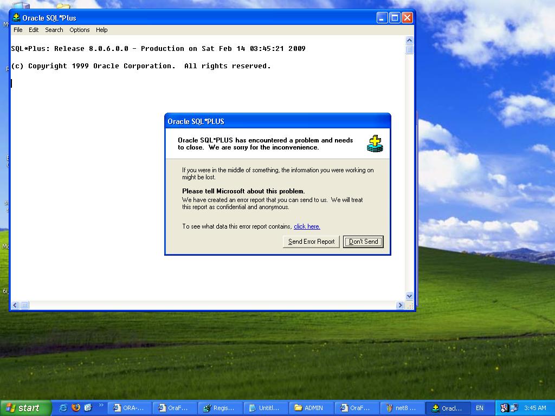Click the Don't Send button
This screenshot has height=416, width=555.
click(363, 242)
